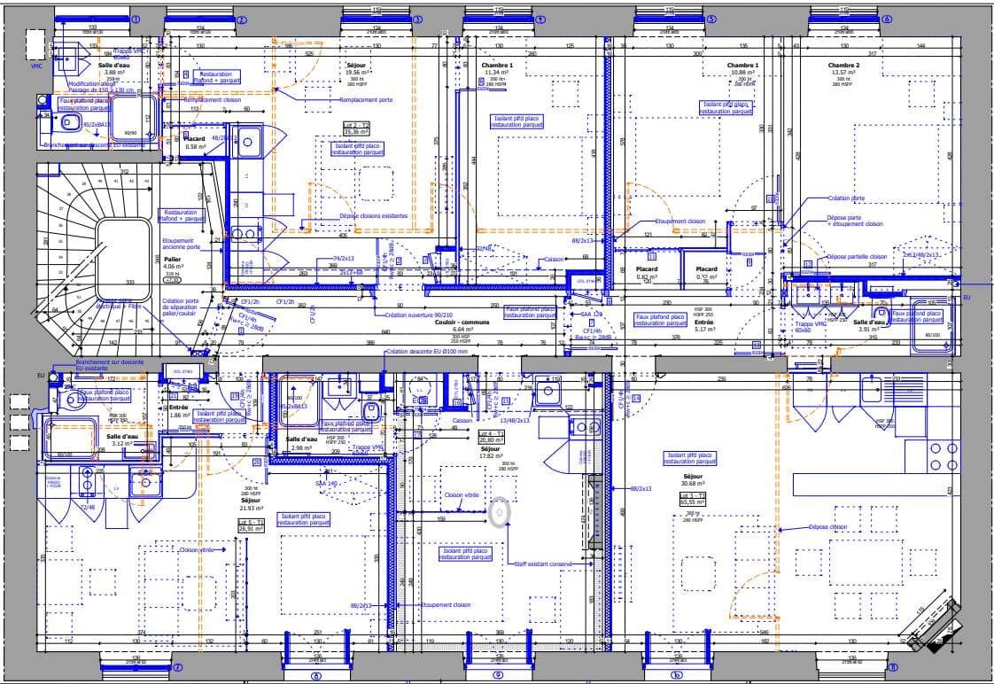Click the 'Dépose cloisons existantes' annotation

[x=373, y=215]
